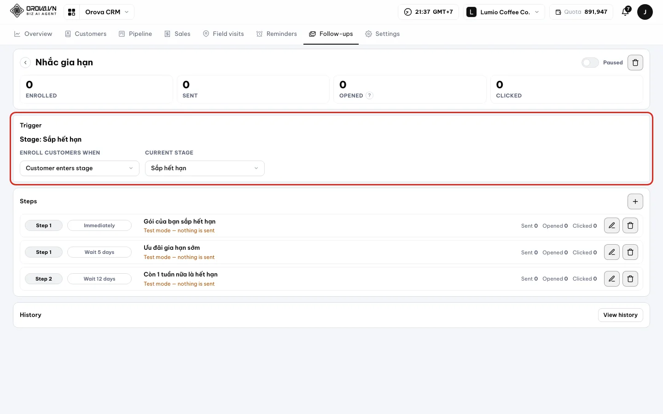Open the Field visits tab

223,34
